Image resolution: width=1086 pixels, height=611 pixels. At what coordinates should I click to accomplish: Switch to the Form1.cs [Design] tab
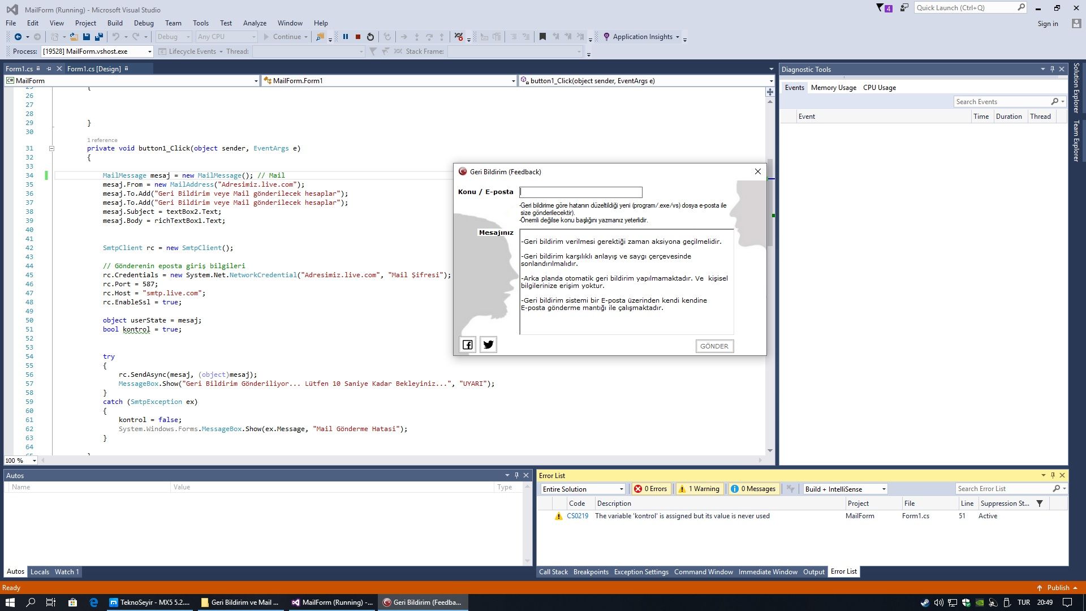(94, 69)
